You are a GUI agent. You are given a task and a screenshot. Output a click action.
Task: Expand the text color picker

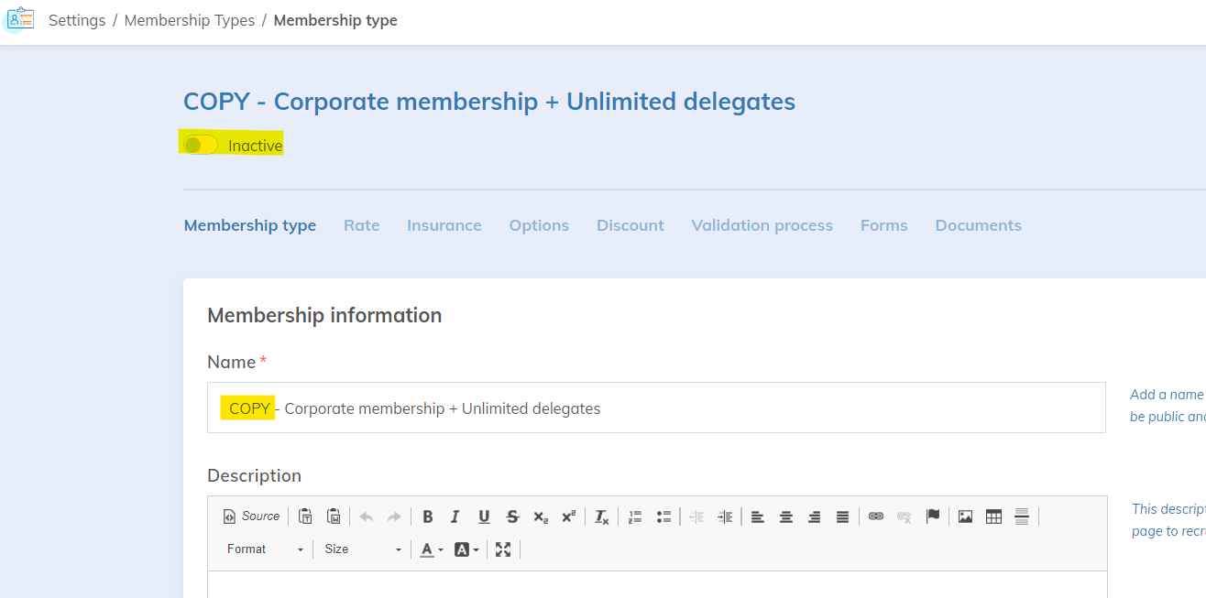tap(431, 549)
